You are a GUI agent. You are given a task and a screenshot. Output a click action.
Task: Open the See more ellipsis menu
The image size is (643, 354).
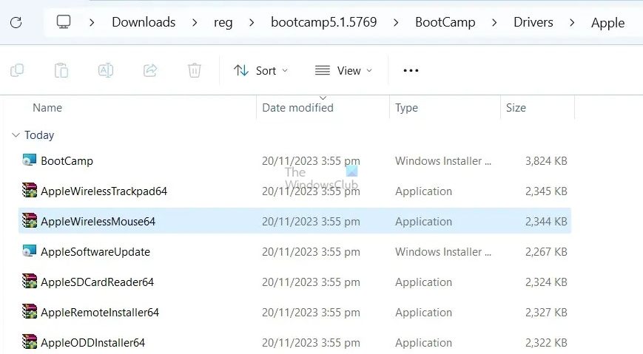coord(411,70)
